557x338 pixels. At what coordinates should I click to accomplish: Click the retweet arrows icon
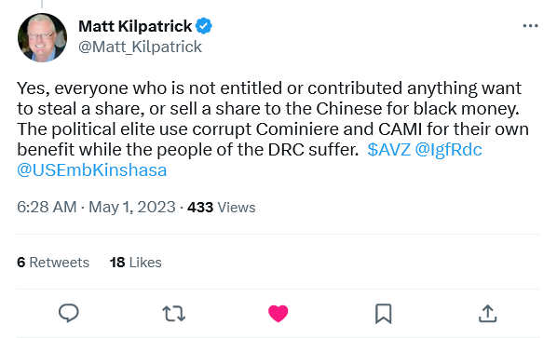pyautogui.click(x=173, y=314)
